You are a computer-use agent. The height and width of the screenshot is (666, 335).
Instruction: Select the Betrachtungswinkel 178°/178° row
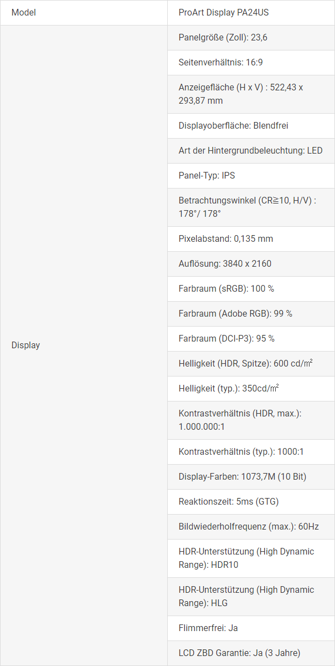pyautogui.click(x=248, y=207)
